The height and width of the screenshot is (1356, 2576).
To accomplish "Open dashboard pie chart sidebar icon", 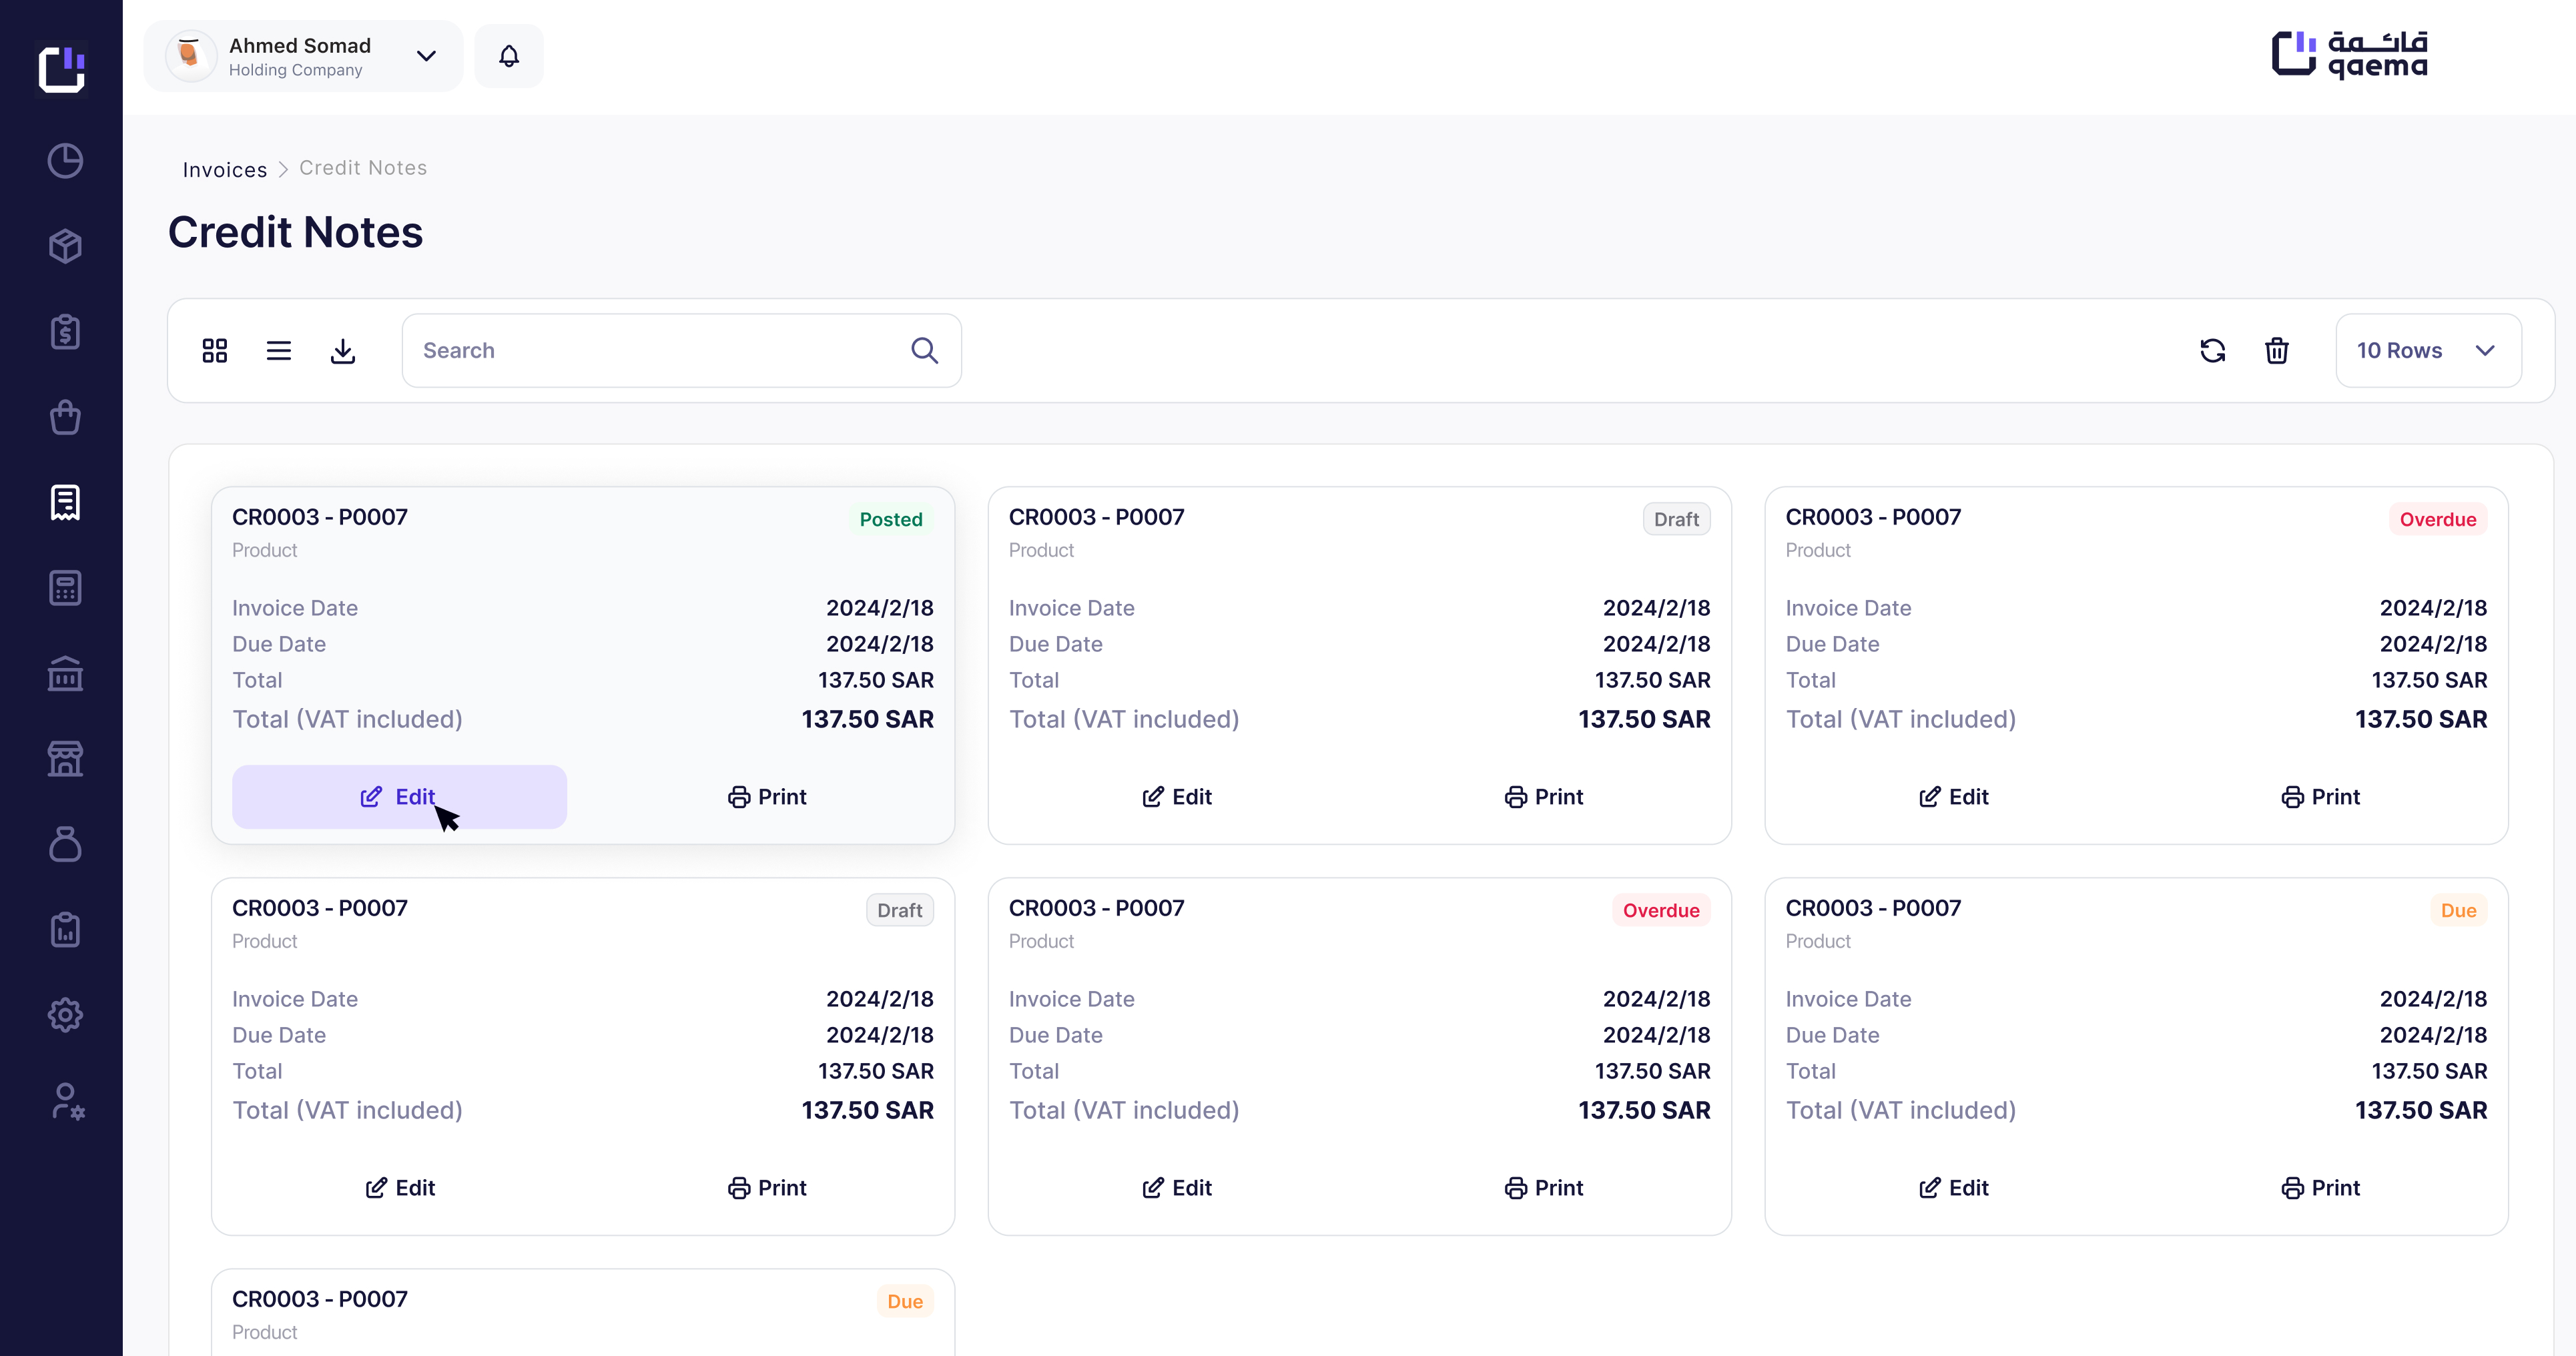I will 65,161.
